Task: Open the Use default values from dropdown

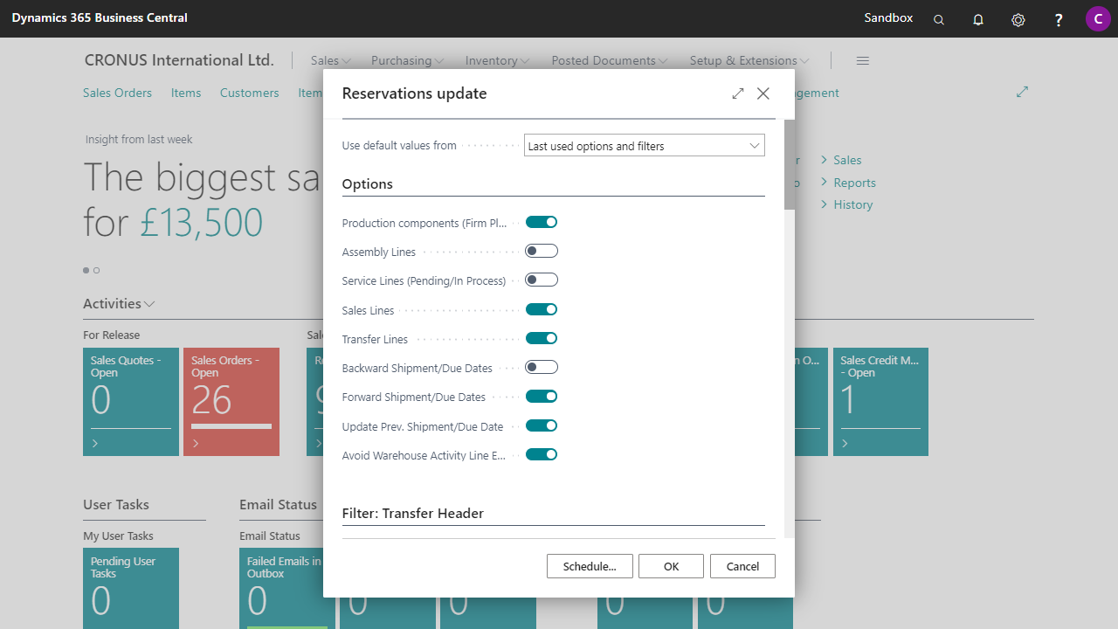Action: point(644,146)
